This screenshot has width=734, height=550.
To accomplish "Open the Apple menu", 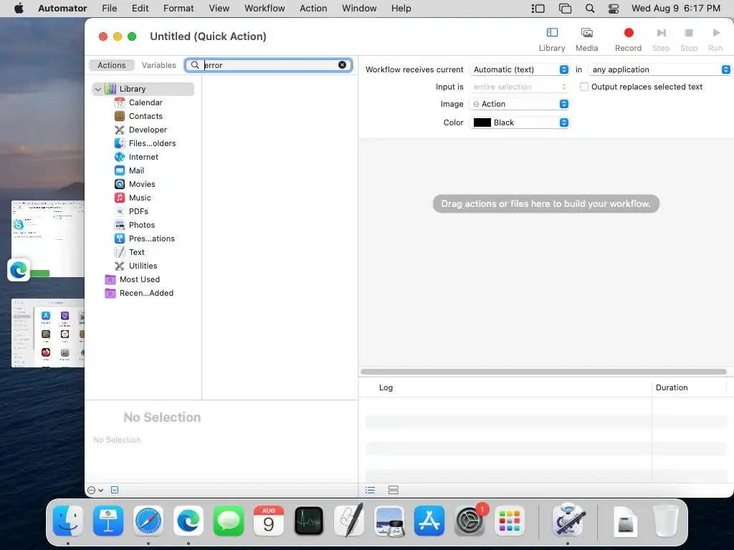I will (x=19, y=9).
